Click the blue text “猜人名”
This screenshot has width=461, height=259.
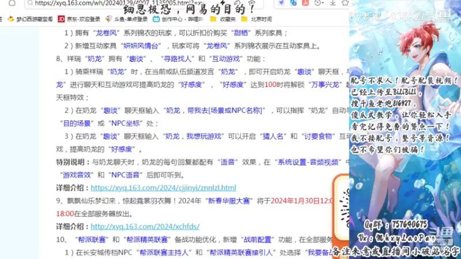pos(273,136)
